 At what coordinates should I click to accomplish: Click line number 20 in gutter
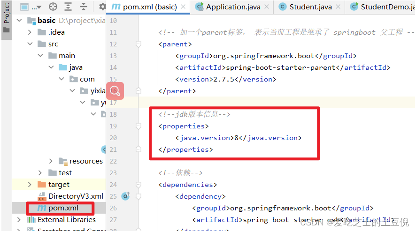113,138
